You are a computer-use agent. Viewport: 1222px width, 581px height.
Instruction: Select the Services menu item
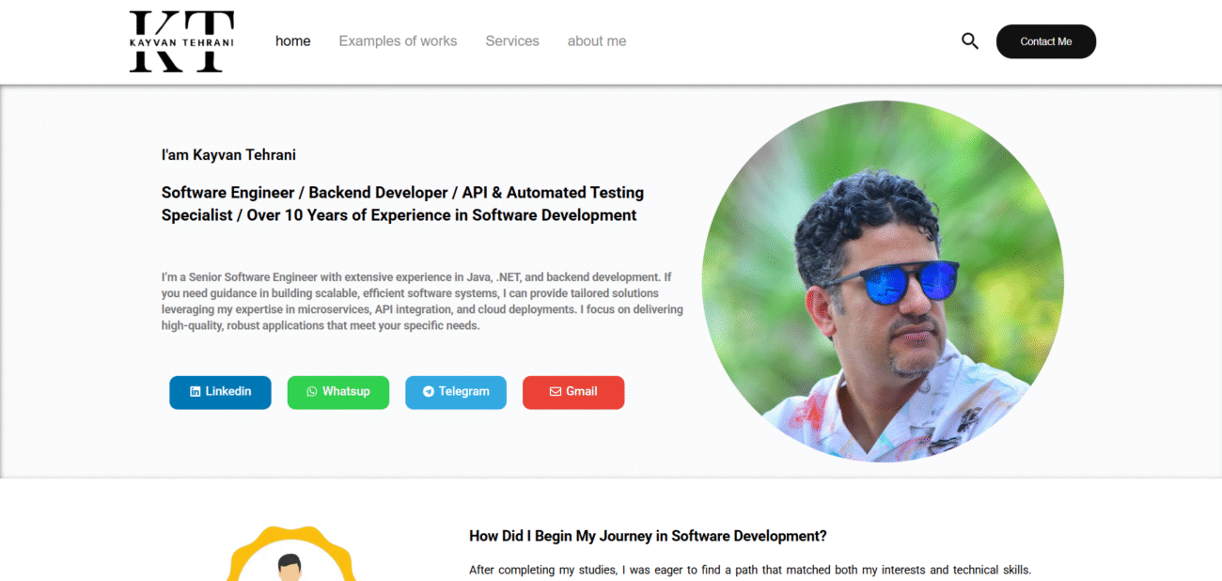pos(512,41)
